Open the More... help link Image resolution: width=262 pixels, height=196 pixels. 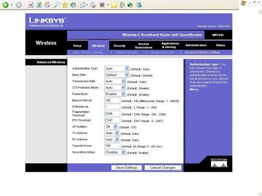click(195, 89)
